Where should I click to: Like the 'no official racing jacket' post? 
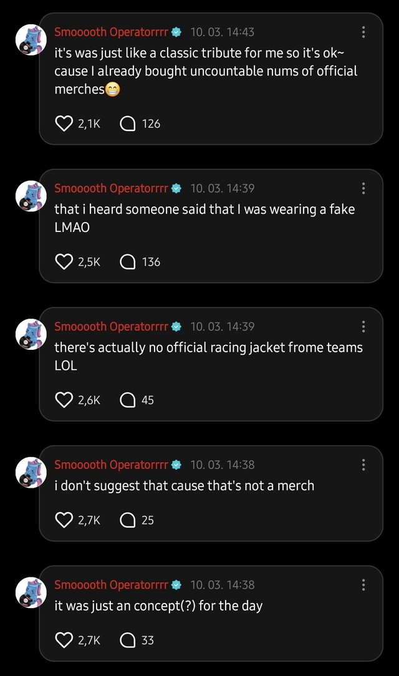pyautogui.click(x=64, y=400)
